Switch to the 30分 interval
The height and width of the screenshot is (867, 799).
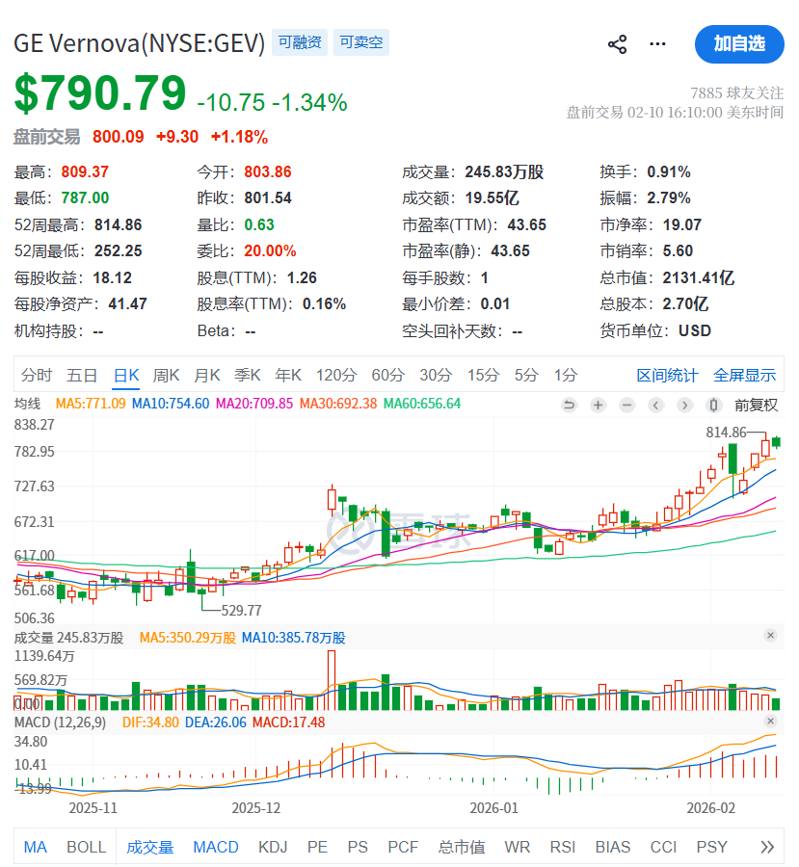click(x=436, y=376)
